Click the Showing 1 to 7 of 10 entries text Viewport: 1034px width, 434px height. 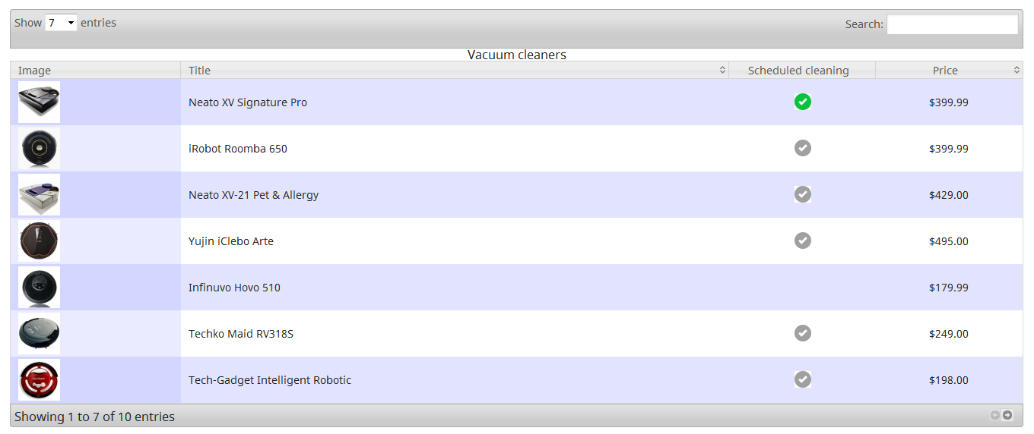pos(94,417)
